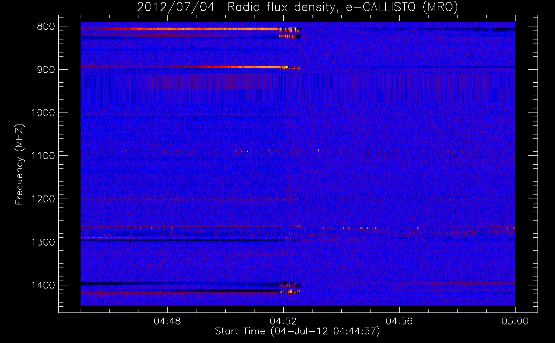Click the 1000 frequency axis label
The image size is (555, 343).
[x=43, y=113]
